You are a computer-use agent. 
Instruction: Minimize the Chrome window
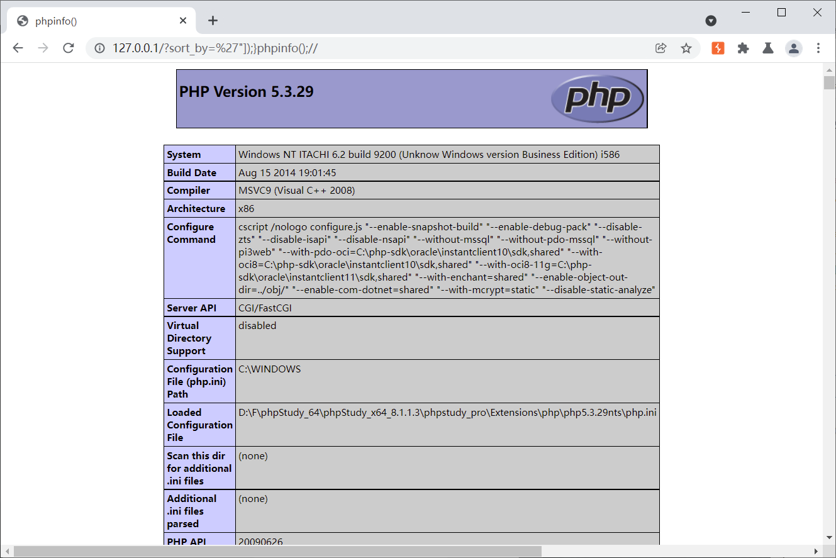(746, 12)
